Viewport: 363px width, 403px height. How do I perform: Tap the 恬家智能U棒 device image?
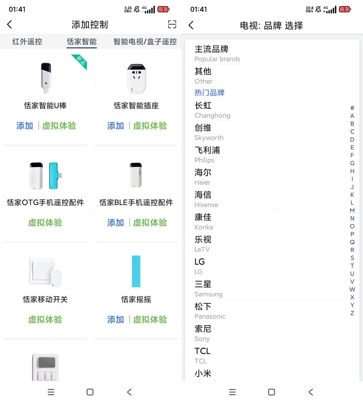pos(46,78)
